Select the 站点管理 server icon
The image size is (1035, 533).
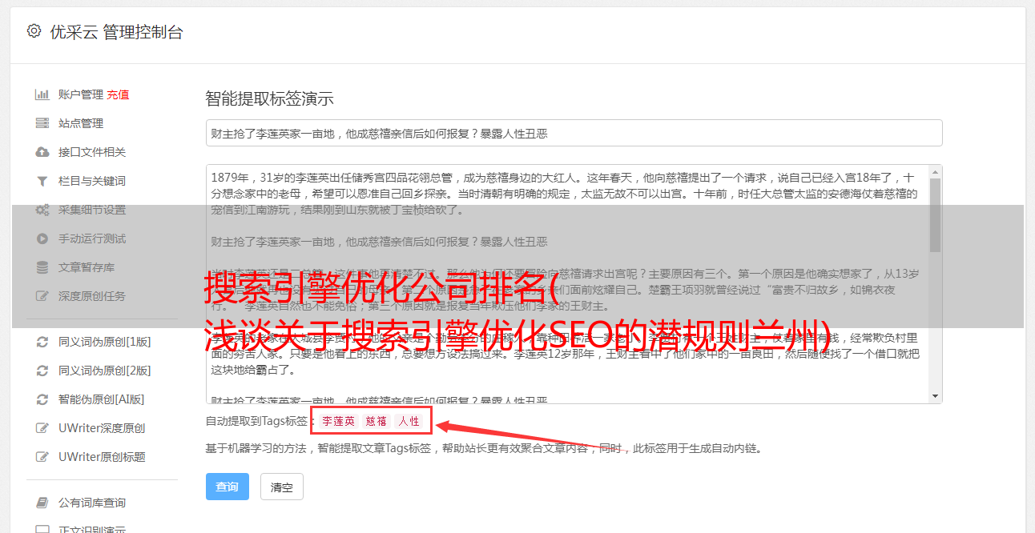42,123
